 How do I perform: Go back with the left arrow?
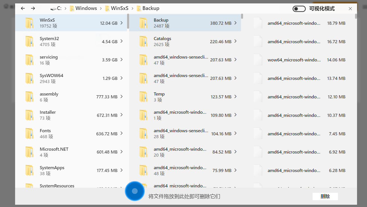click(23, 9)
